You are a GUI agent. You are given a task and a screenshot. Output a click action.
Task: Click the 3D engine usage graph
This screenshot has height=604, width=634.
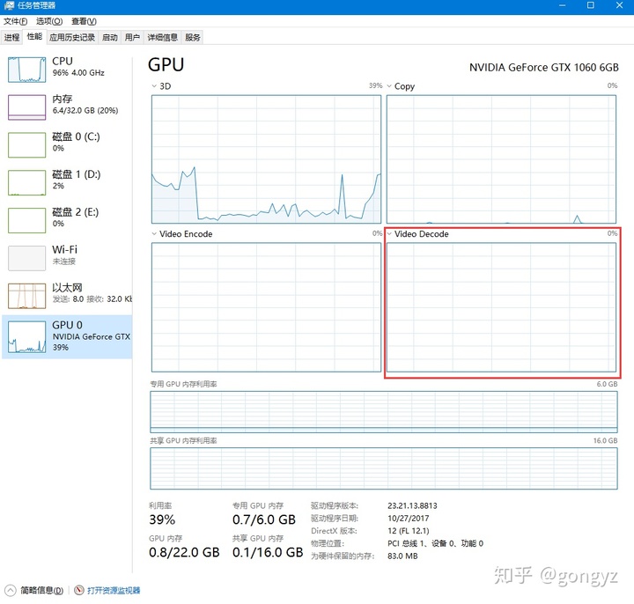(x=266, y=159)
